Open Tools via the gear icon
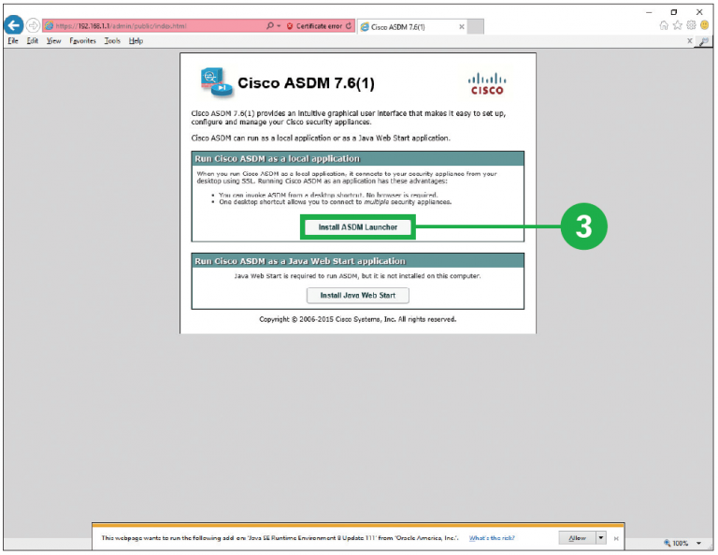 [691, 25]
